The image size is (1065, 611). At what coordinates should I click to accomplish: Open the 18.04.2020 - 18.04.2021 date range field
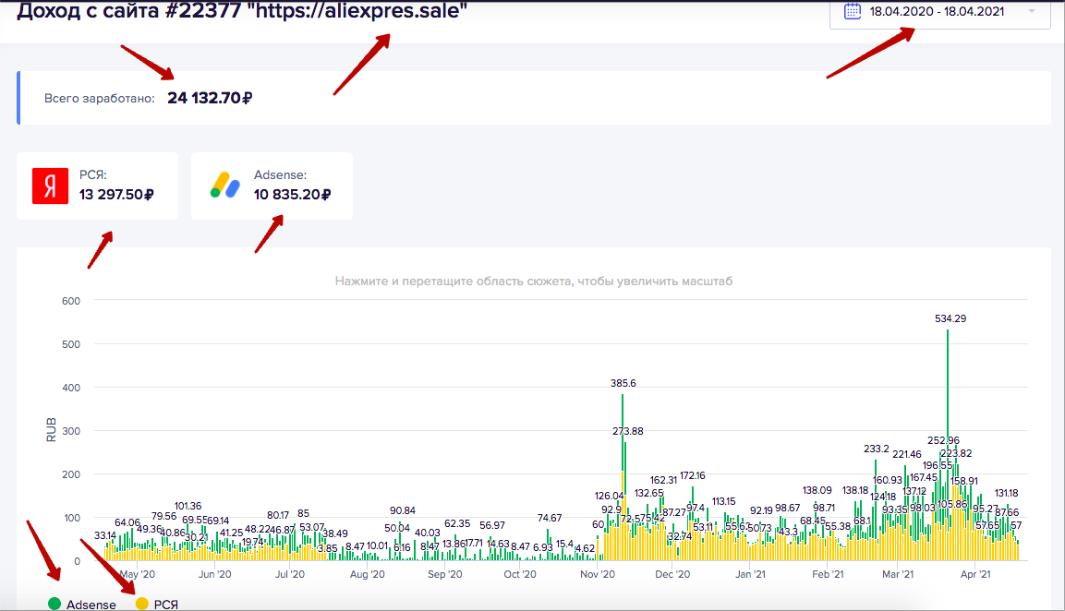(x=940, y=12)
